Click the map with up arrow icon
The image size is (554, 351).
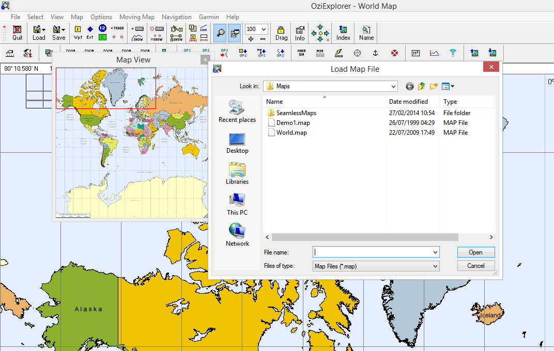474,53
